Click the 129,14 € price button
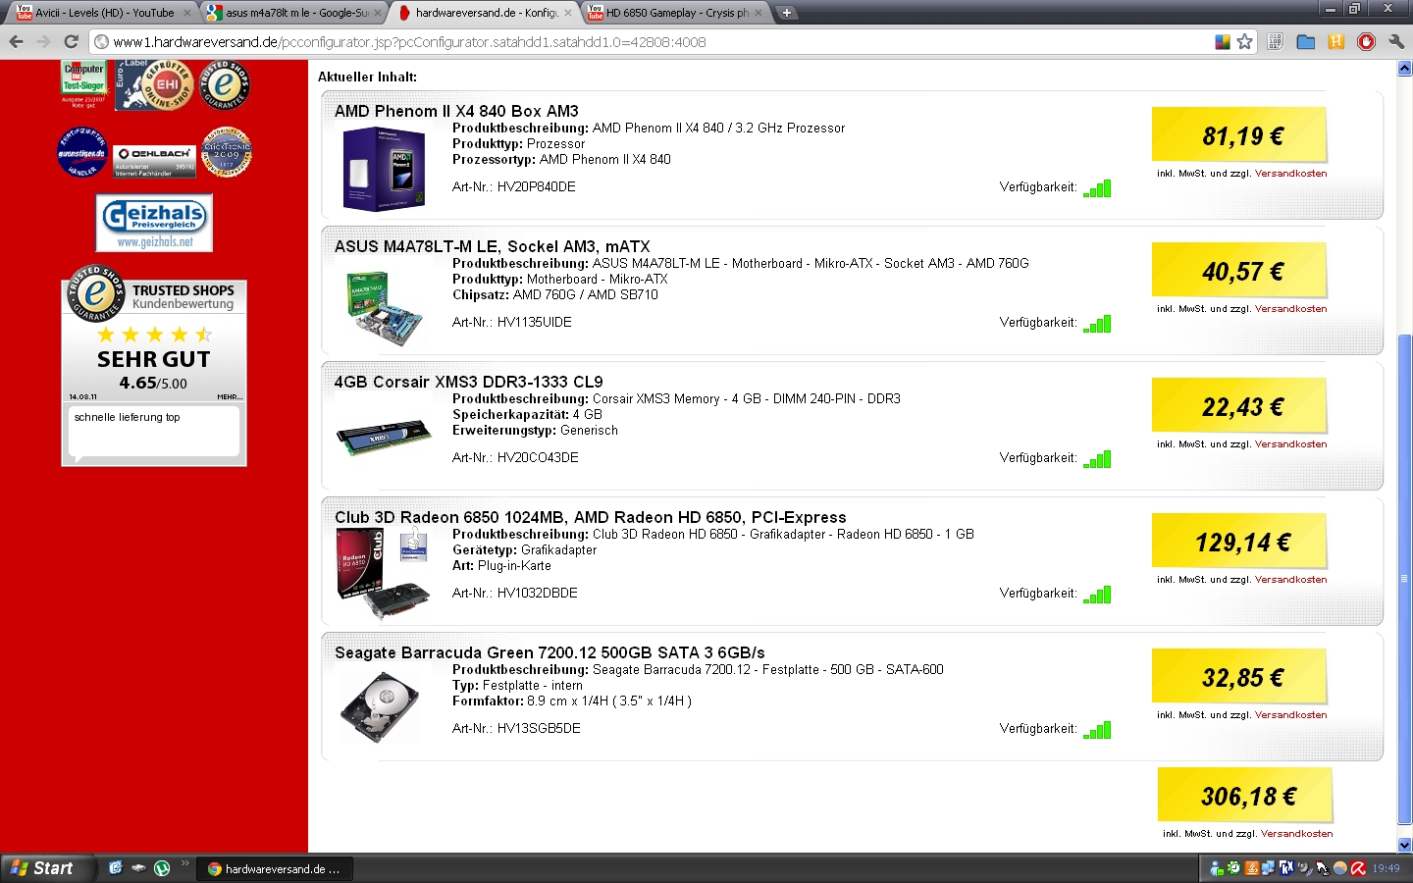1413x883 pixels. coord(1239,541)
